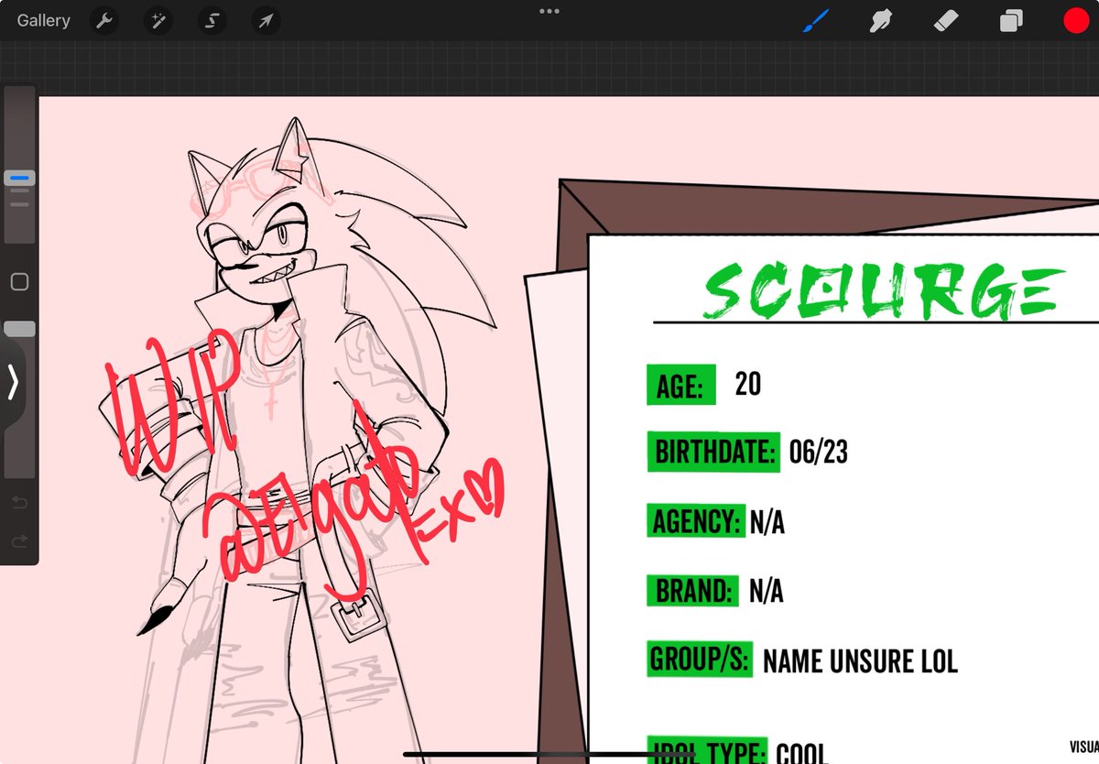Tap the three-dot multitasking control

(549, 11)
